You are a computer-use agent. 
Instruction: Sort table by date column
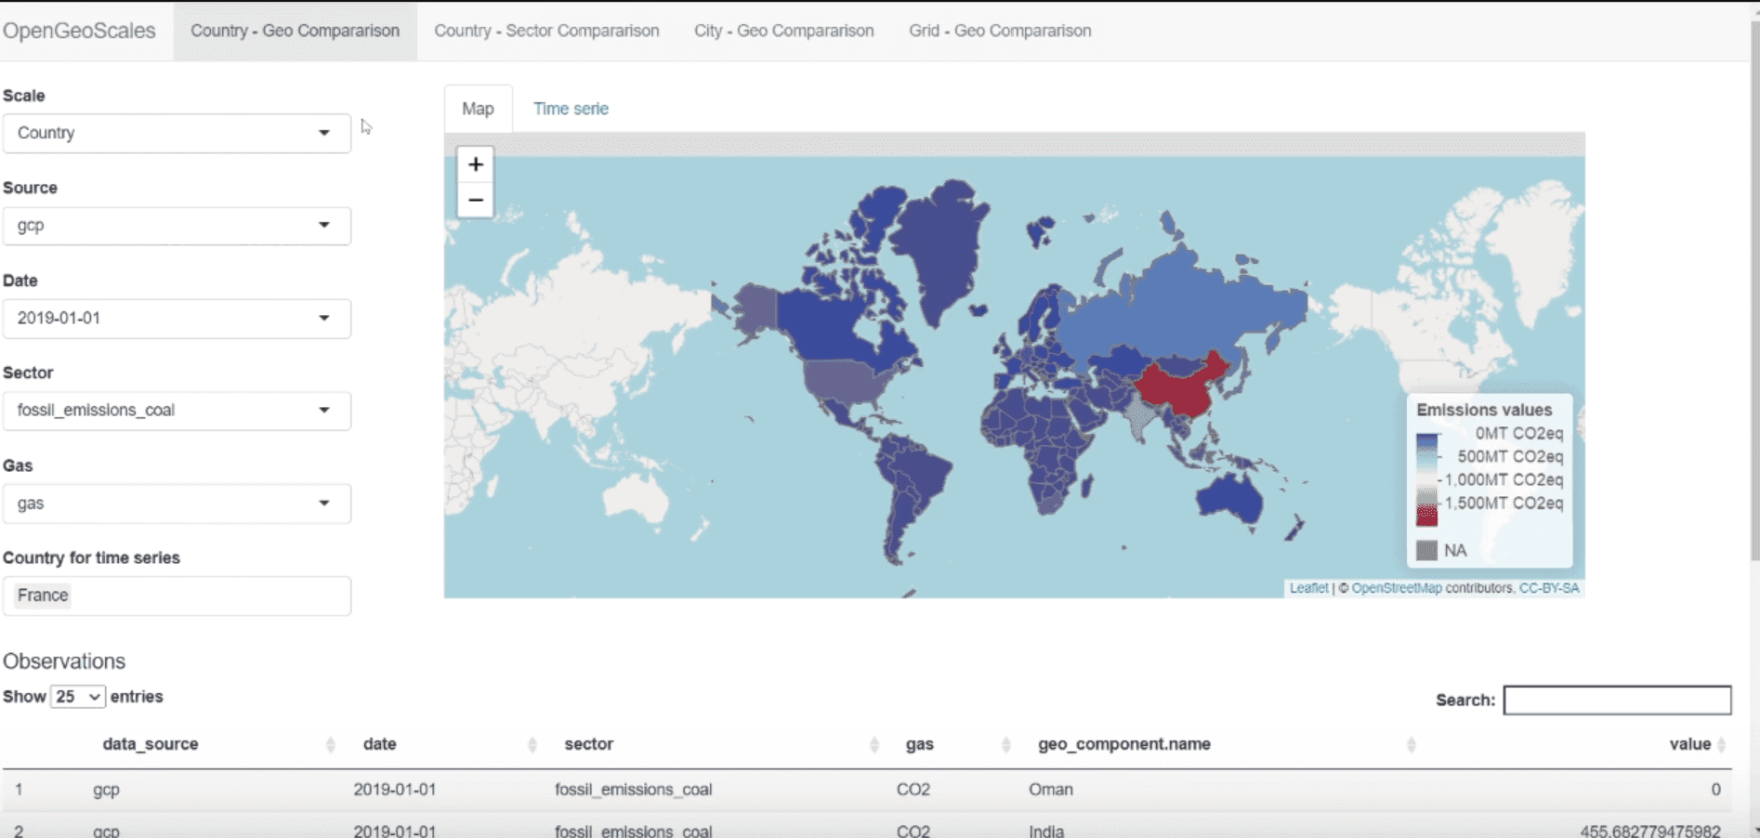379,744
